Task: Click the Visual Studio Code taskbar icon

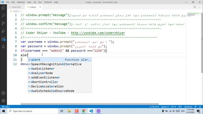Action: pos(91,111)
